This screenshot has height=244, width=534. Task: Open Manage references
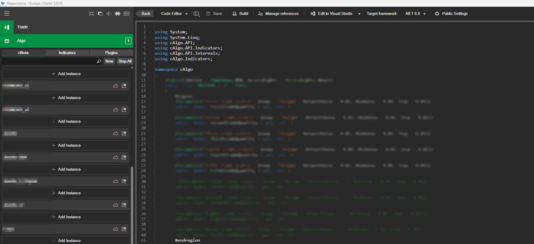(x=278, y=13)
